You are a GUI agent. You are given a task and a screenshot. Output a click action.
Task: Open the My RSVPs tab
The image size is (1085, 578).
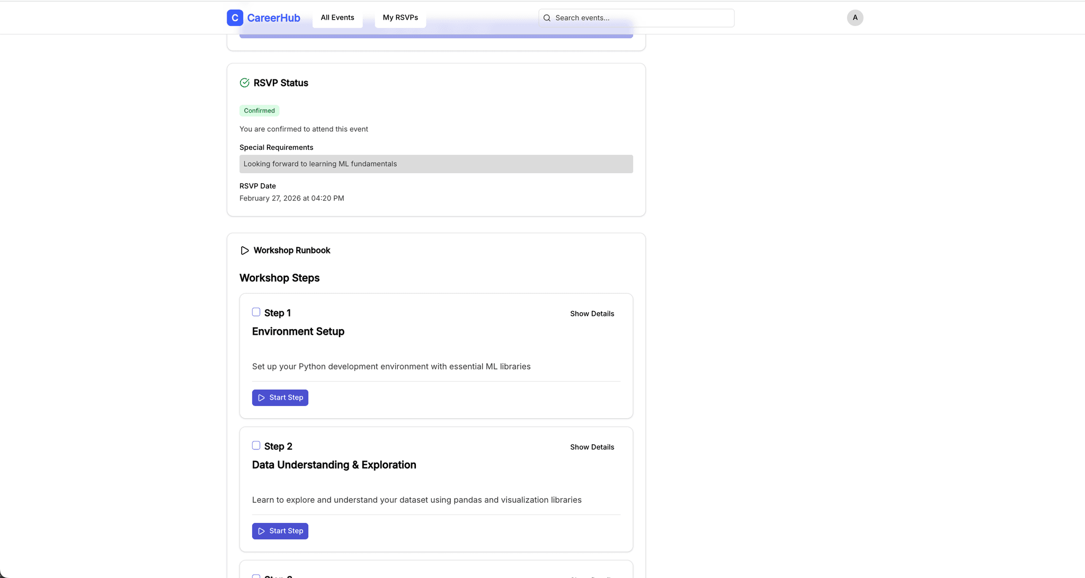click(400, 17)
